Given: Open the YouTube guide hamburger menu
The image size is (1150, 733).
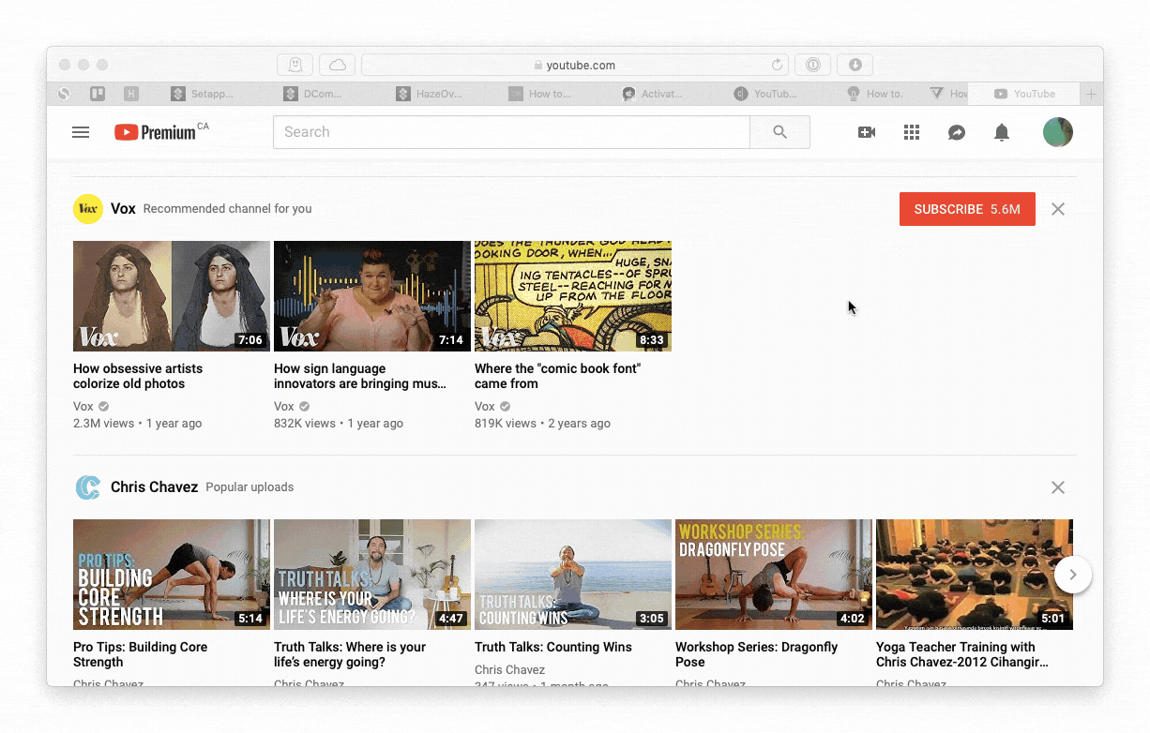Looking at the screenshot, I should coord(81,132).
